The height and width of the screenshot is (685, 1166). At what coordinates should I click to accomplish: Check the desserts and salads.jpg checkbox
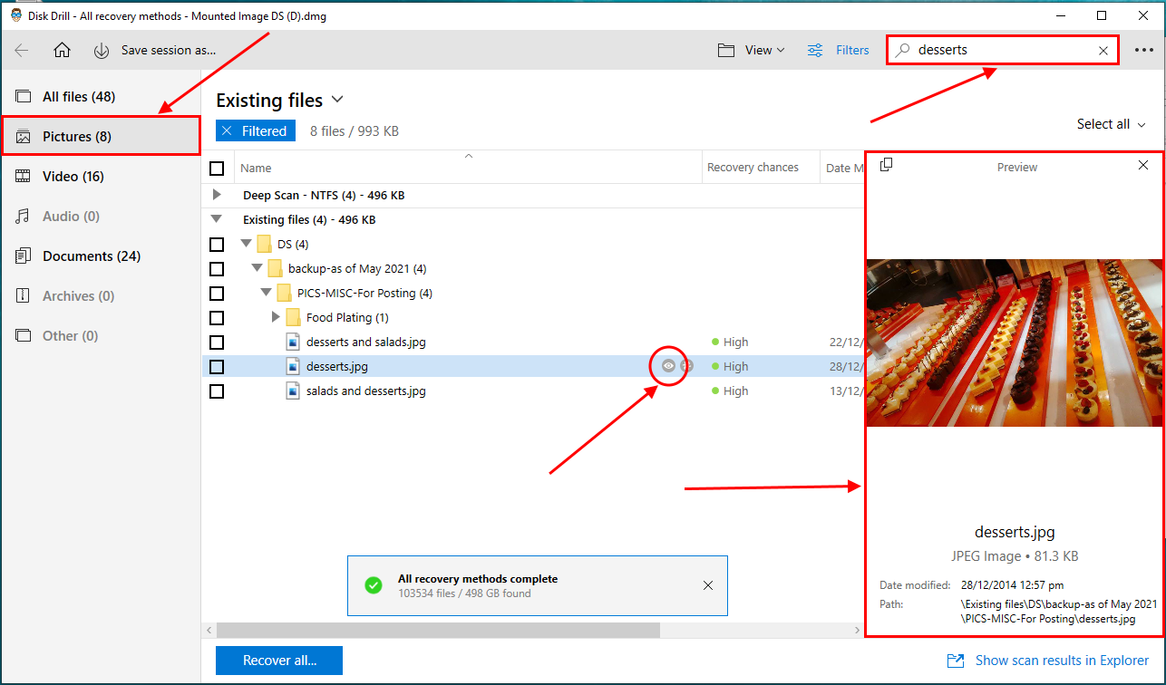(x=217, y=342)
